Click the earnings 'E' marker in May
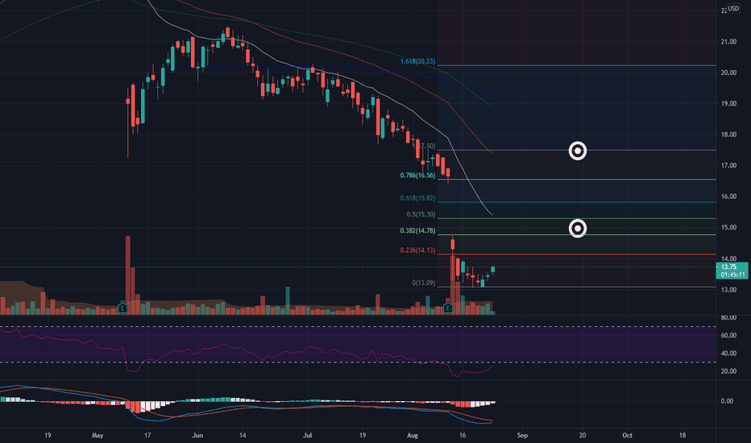Screen dimensions: 751x443 click(x=122, y=308)
